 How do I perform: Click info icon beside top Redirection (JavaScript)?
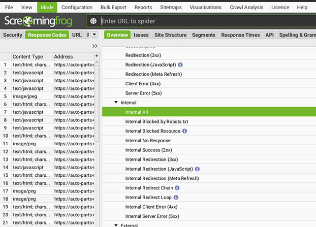click(180, 65)
